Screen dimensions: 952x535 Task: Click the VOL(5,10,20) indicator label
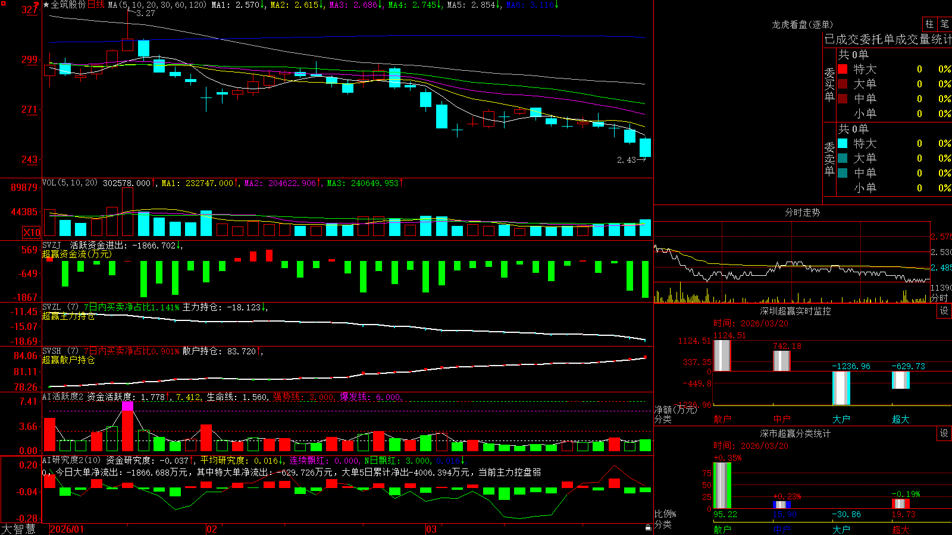70,183
